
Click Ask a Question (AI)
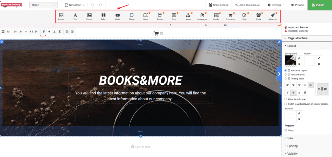point(248,5)
